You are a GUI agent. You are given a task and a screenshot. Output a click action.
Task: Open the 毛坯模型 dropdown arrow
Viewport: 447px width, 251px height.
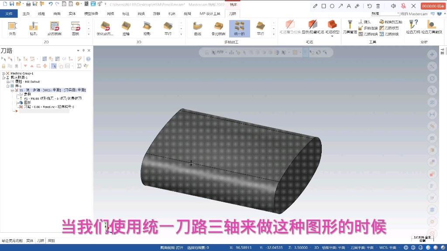coord(332,36)
